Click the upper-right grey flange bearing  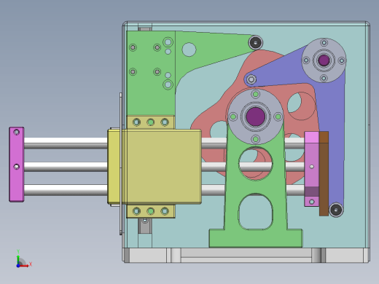(324, 60)
